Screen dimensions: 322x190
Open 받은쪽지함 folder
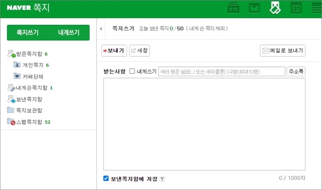[x=29, y=54]
